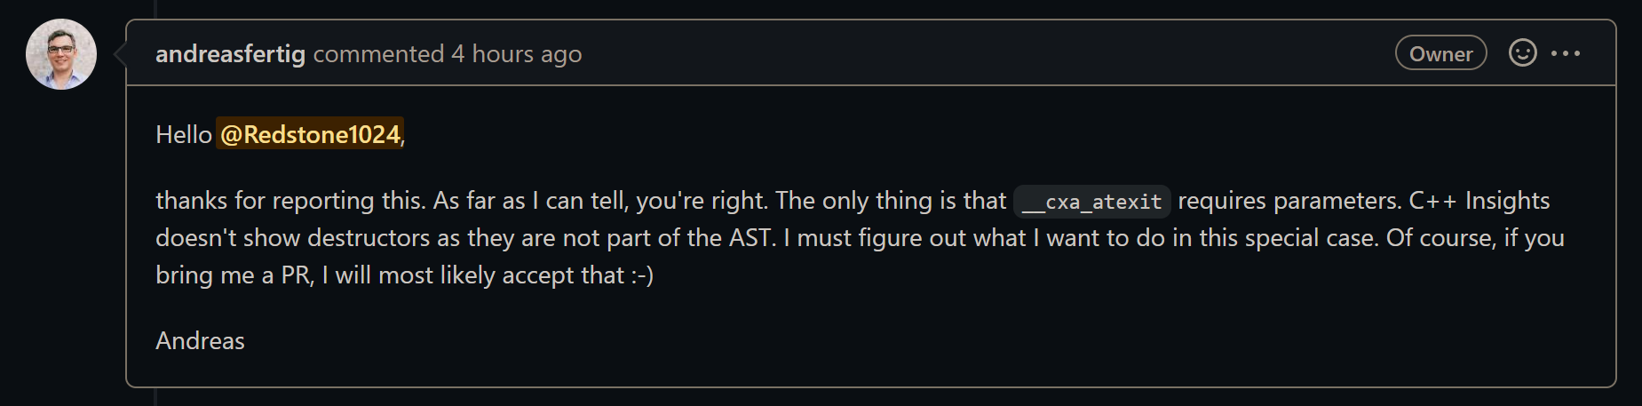This screenshot has width=1642, height=406.
Task: Click the comment box pointer caret near avatar
Action: tap(120, 54)
